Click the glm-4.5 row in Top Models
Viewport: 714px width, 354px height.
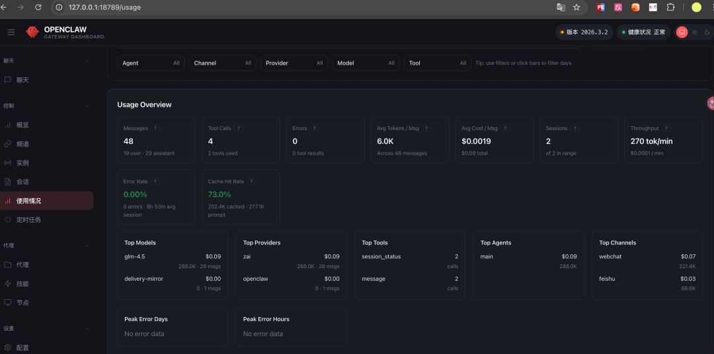click(x=173, y=261)
